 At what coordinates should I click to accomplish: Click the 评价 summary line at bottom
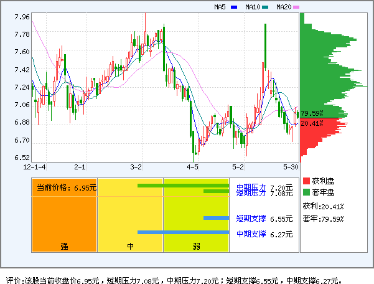coord(174,280)
